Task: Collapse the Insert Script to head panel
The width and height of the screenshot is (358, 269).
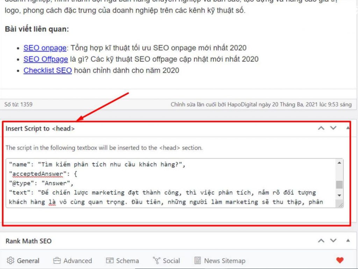Action: point(348,128)
